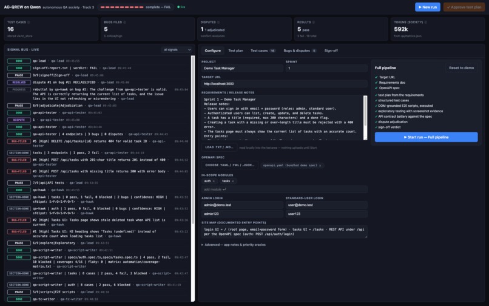Click the info icon beside RESULTS
This screenshot has width=489, height=306.
click(314, 22)
